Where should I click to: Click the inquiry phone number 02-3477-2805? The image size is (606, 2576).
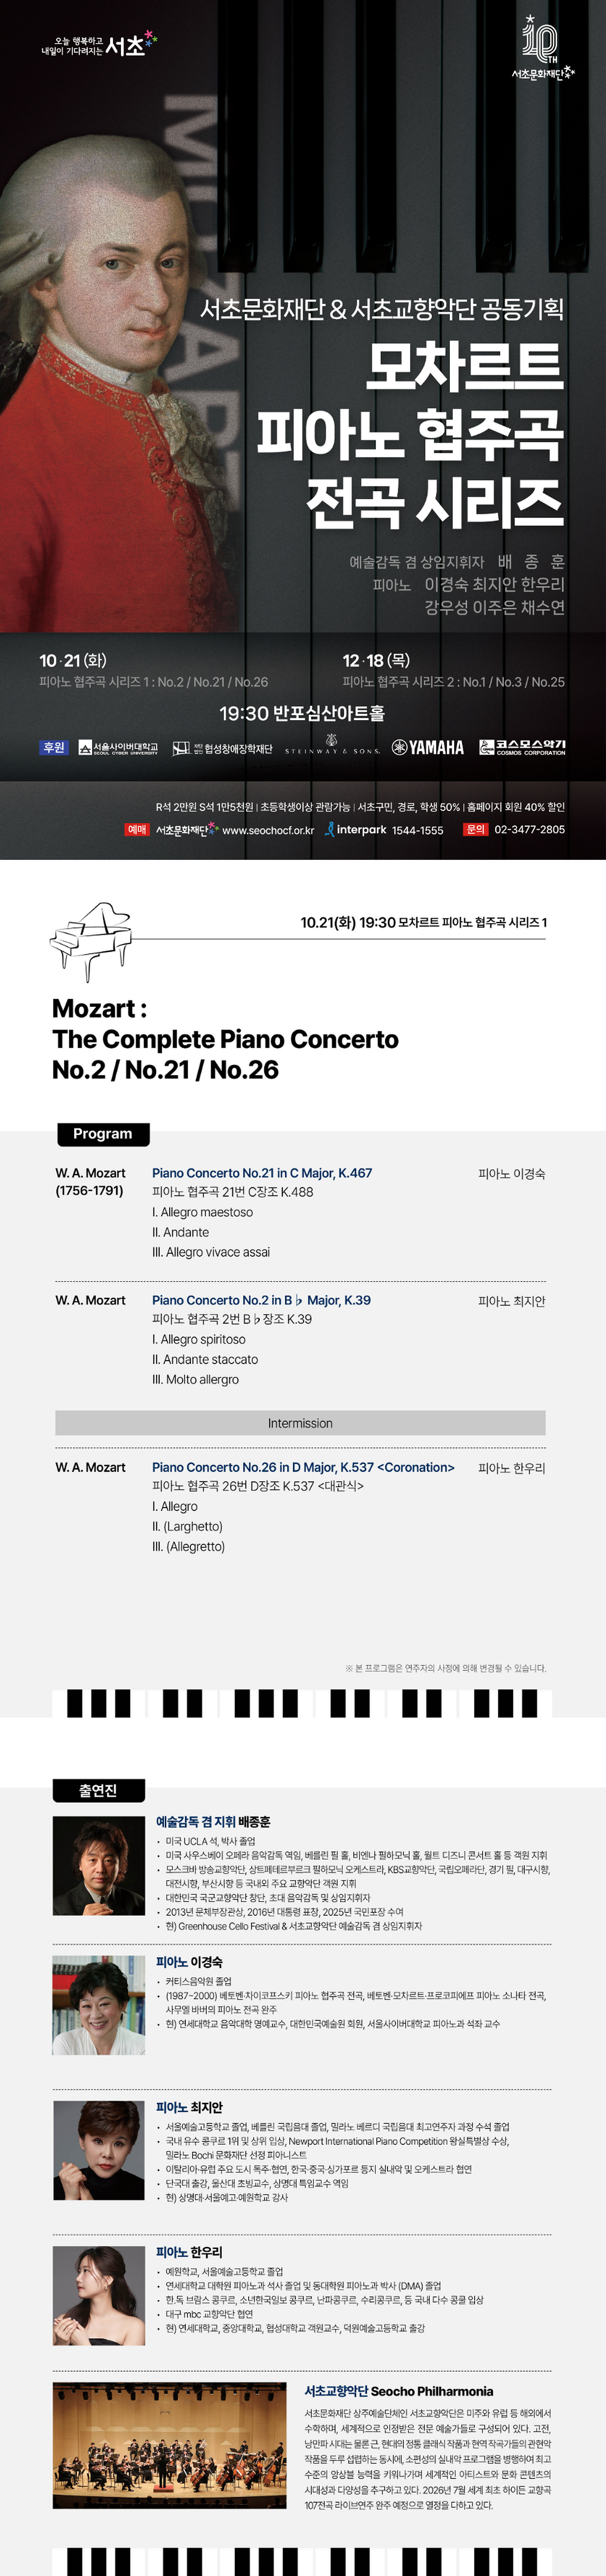(529, 829)
